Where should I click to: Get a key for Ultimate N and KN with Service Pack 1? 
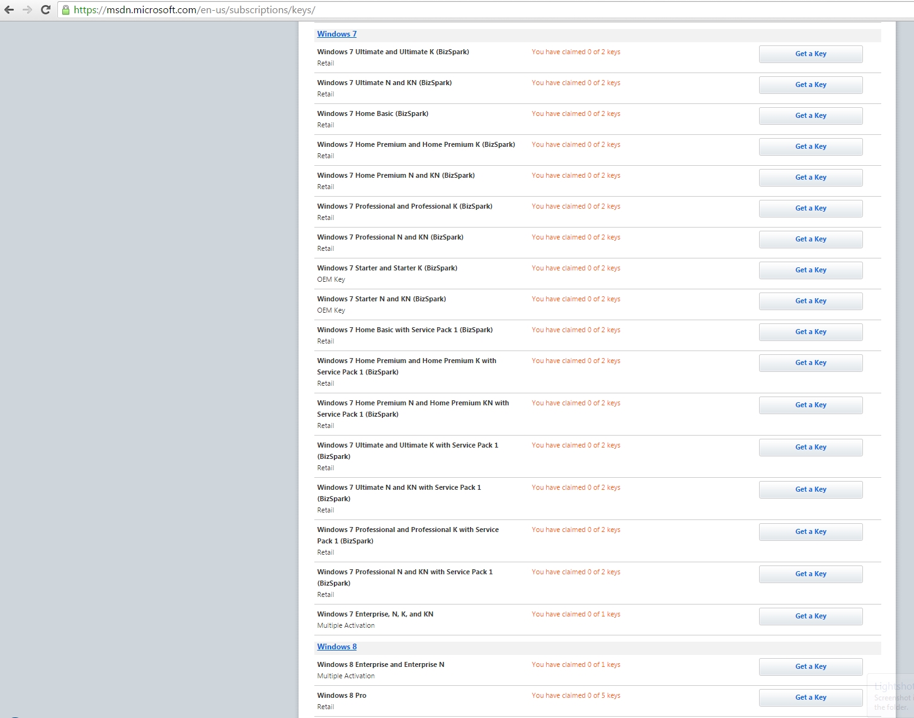click(811, 490)
